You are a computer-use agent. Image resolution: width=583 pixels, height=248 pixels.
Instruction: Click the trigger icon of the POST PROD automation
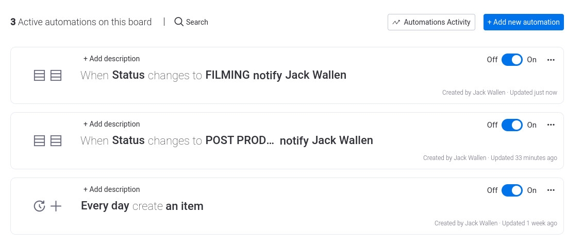[x=39, y=141]
